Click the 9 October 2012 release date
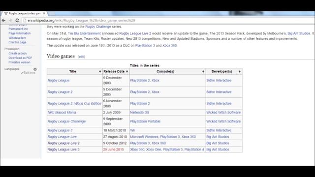Viewport: 315px width, 177px height. [115, 143]
